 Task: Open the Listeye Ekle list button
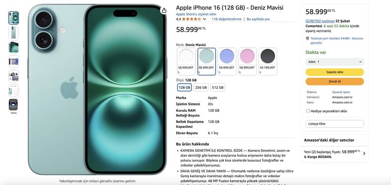pos(334,124)
